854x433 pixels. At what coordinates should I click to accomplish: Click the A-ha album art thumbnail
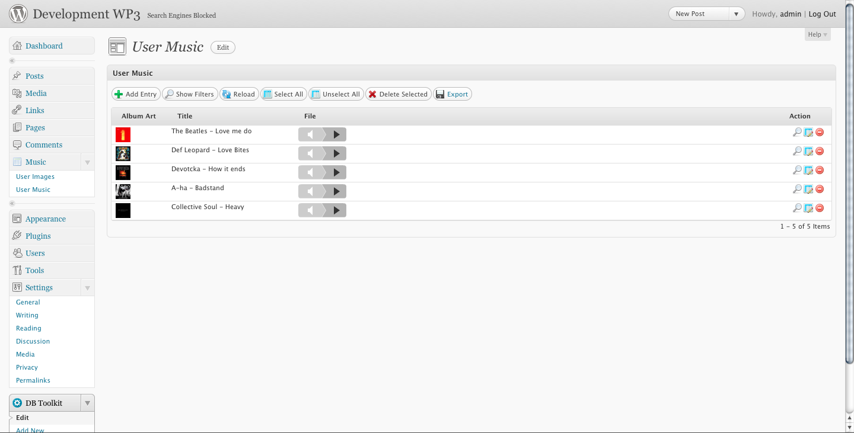click(123, 191)
